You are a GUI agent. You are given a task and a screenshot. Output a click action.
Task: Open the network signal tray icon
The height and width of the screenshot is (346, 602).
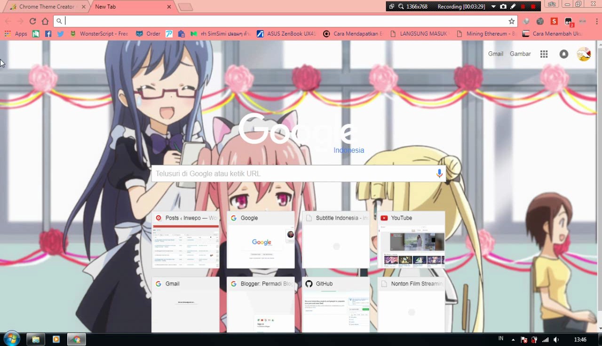546,339
